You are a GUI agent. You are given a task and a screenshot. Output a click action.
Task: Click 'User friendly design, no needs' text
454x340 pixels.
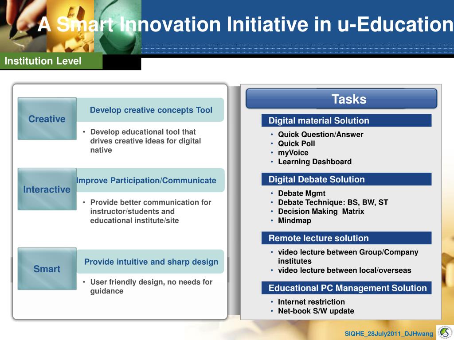click(151, 286)
